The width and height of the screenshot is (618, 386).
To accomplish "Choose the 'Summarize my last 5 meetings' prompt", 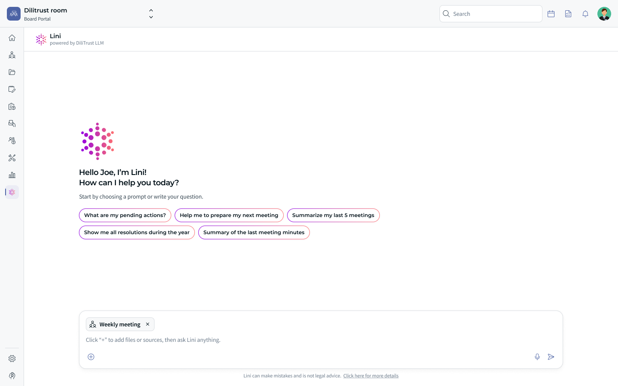I will (x=333, y=215).
